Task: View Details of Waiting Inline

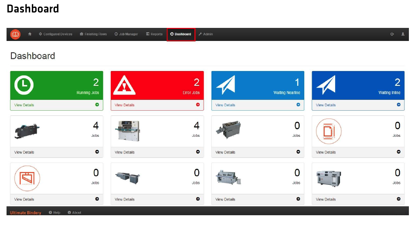Action: (326, 105)
